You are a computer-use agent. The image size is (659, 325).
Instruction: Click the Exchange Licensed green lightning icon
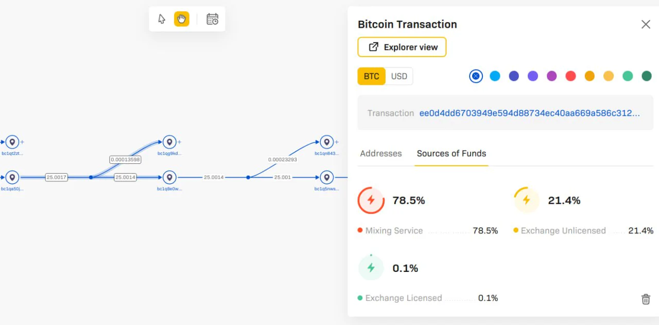(x=371, y=268)
